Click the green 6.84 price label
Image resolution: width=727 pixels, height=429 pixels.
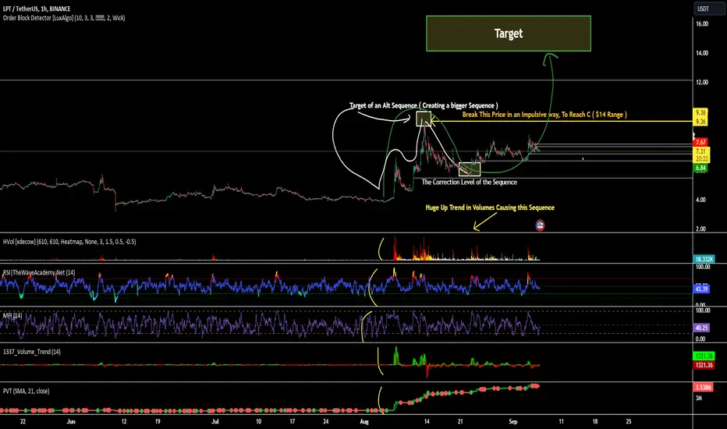pos(700,168)
